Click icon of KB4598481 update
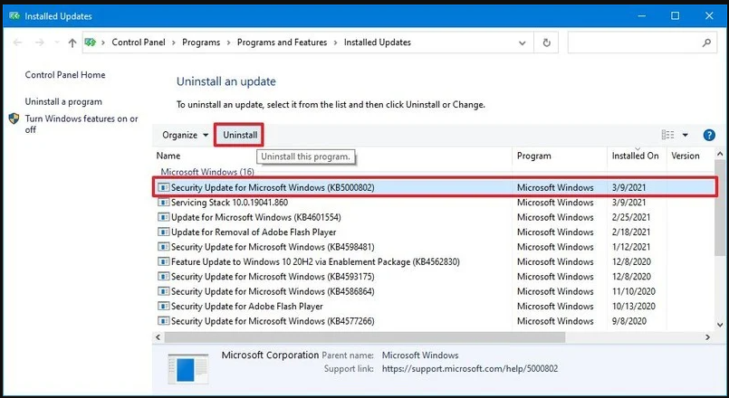Image resolution: width=729 pixels, height=398 pixels. coord(163,247)
